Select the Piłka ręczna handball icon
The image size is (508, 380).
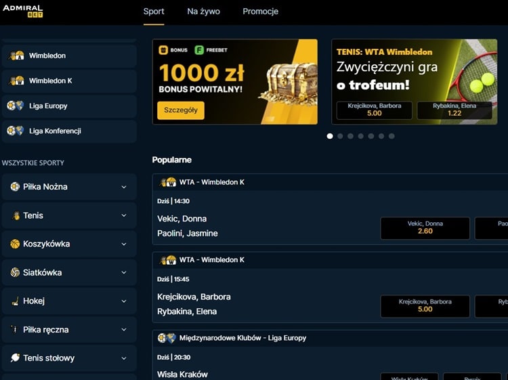(x=14, y=329)
